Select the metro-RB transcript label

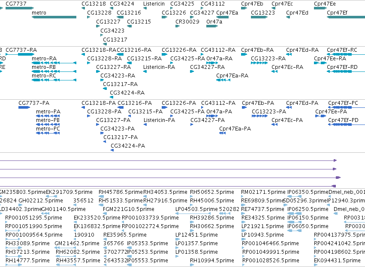[44, 67]
